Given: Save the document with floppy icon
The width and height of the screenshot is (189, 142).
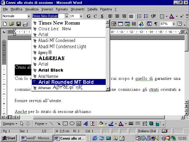Looking at the screenshot, I should pos(19,24).
